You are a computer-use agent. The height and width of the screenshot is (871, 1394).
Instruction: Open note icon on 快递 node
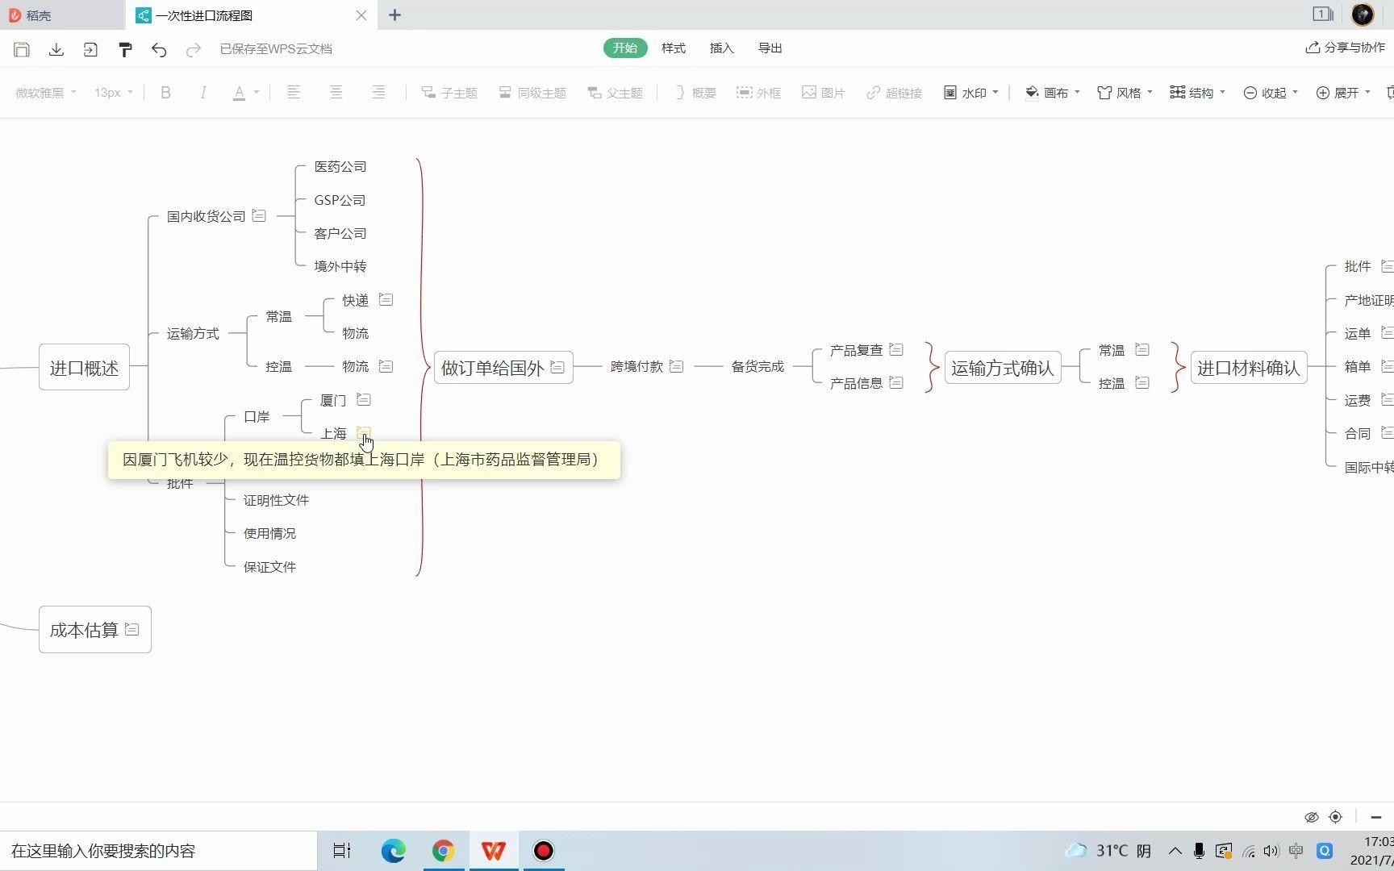[x=386, y=299]
